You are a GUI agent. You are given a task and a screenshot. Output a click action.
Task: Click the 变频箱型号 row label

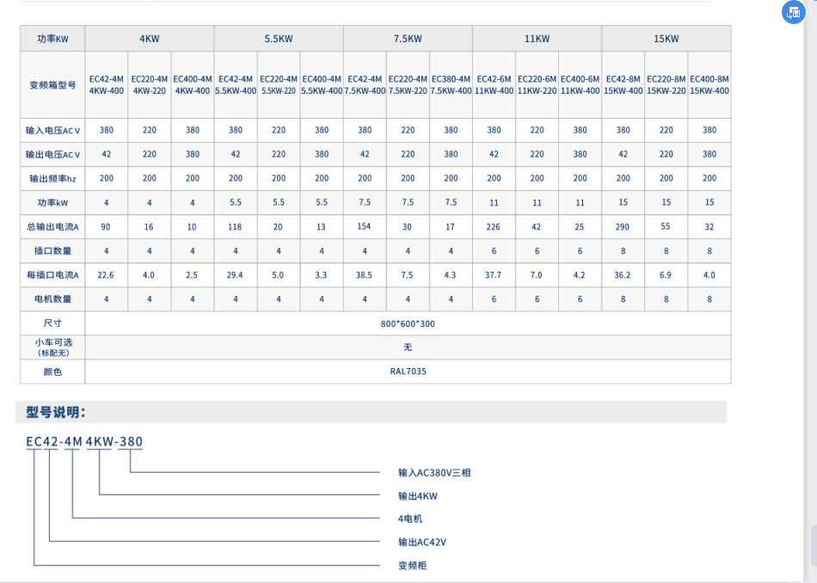52,85
